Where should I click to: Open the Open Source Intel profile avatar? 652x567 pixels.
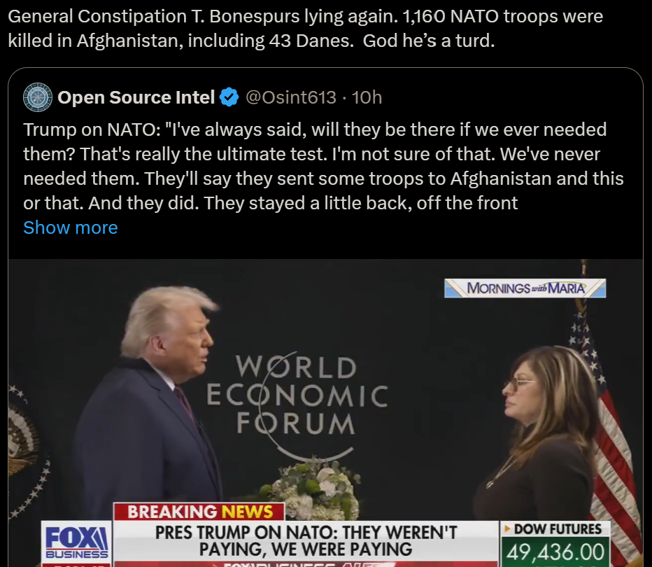click(x=37, y=97)
